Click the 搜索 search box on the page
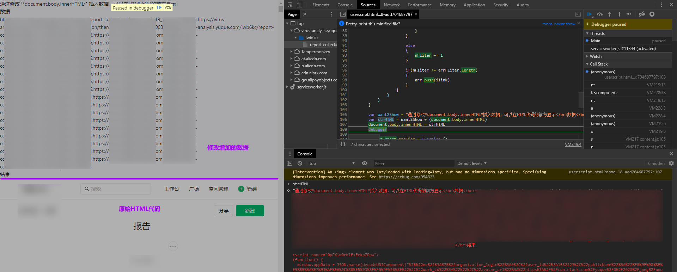677x272 pixels. [116, 189]
